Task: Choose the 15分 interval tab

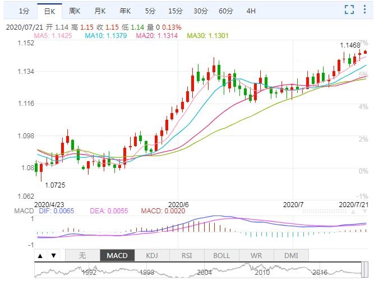Action: coord(176,11)
